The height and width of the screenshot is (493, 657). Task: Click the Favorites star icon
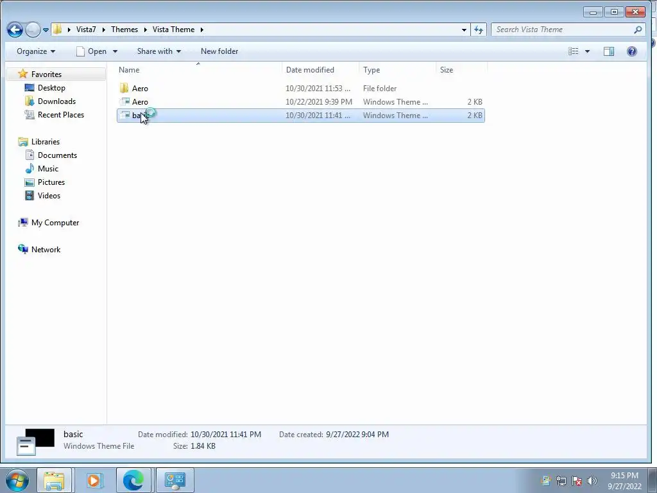23,74
